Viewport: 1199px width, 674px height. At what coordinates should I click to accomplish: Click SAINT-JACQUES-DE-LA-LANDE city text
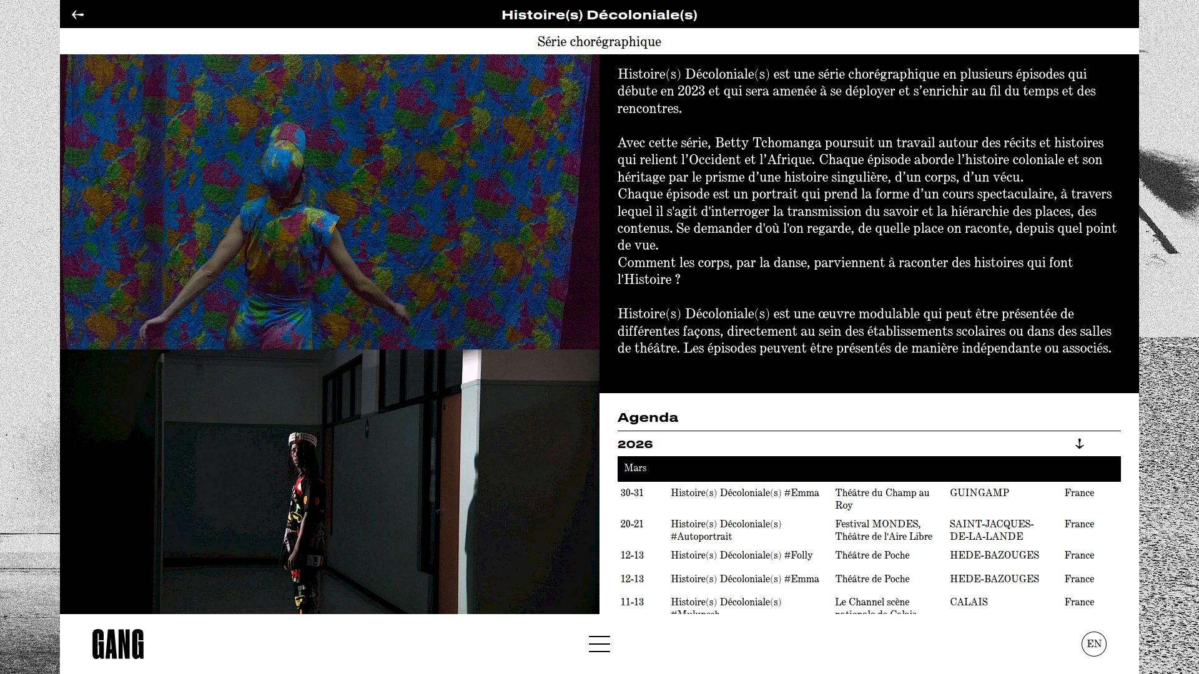[991, 530]
